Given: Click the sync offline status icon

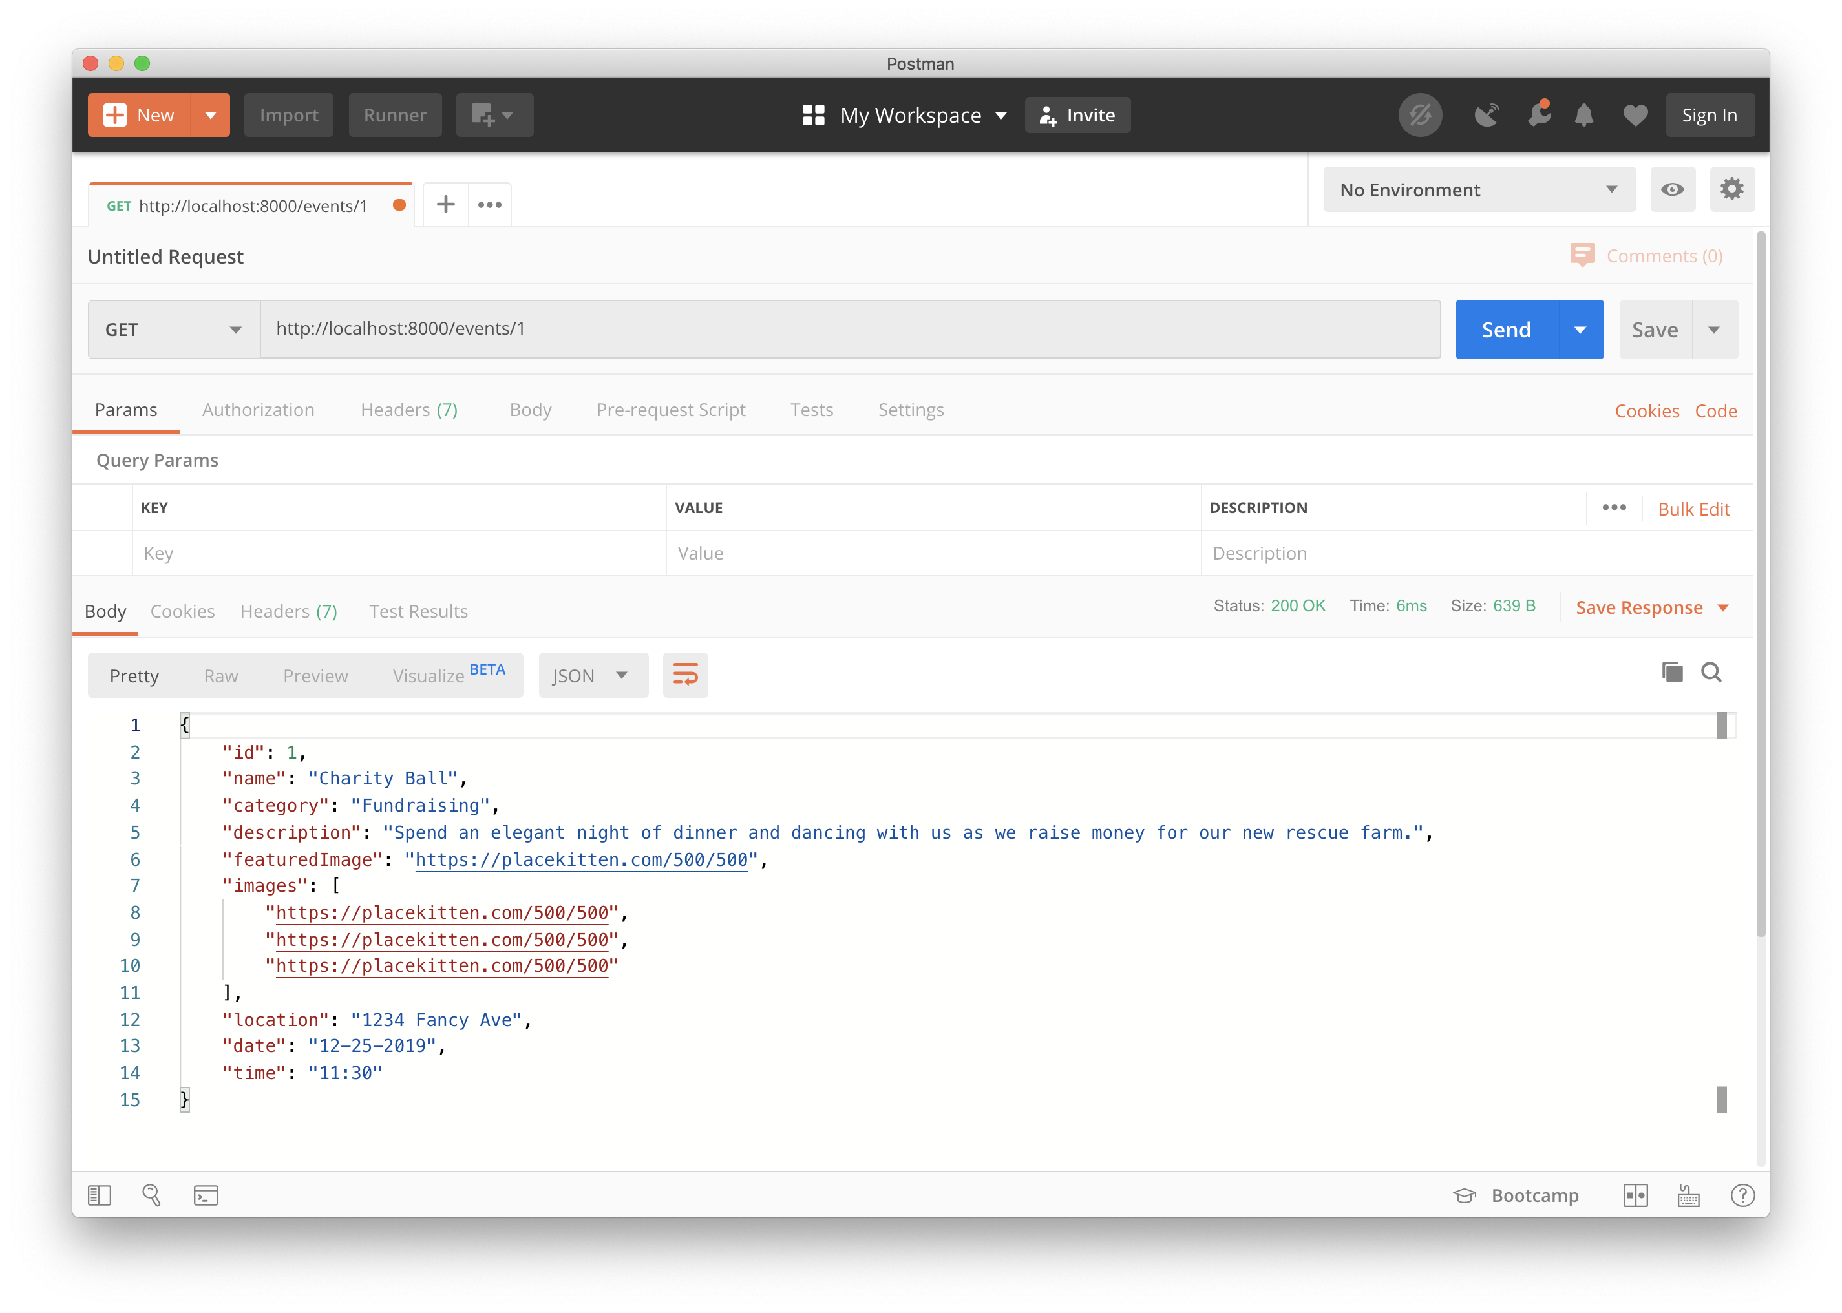Looking at the screenshot, I should [x=1420, y=116].
